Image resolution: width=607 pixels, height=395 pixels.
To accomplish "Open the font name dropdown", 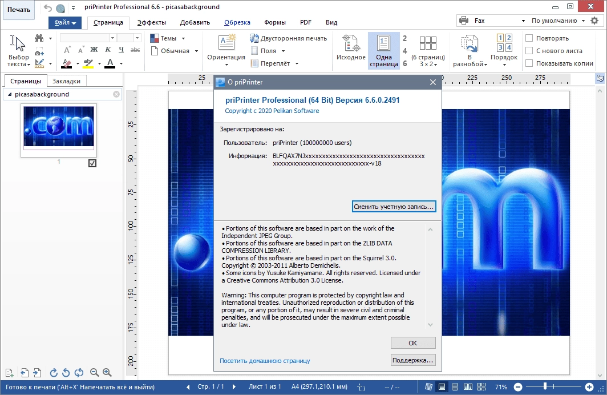I will (x=112, y=38).
